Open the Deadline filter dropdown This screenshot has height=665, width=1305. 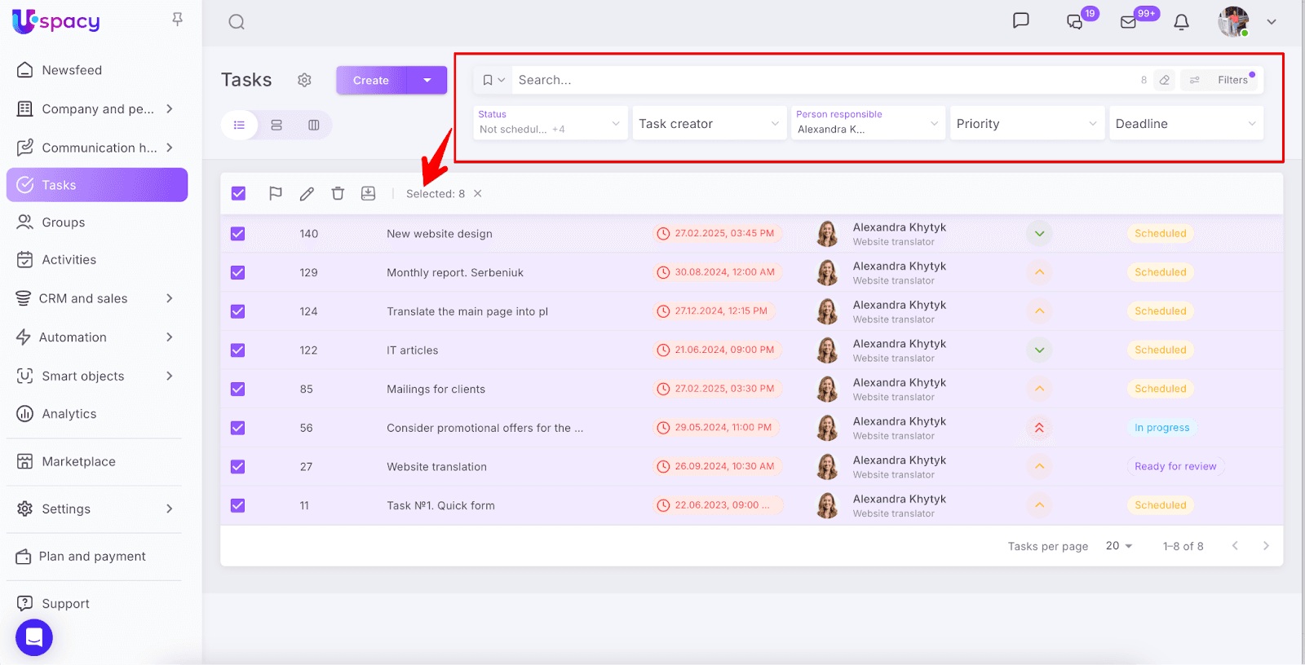[x=1185, y=124]
